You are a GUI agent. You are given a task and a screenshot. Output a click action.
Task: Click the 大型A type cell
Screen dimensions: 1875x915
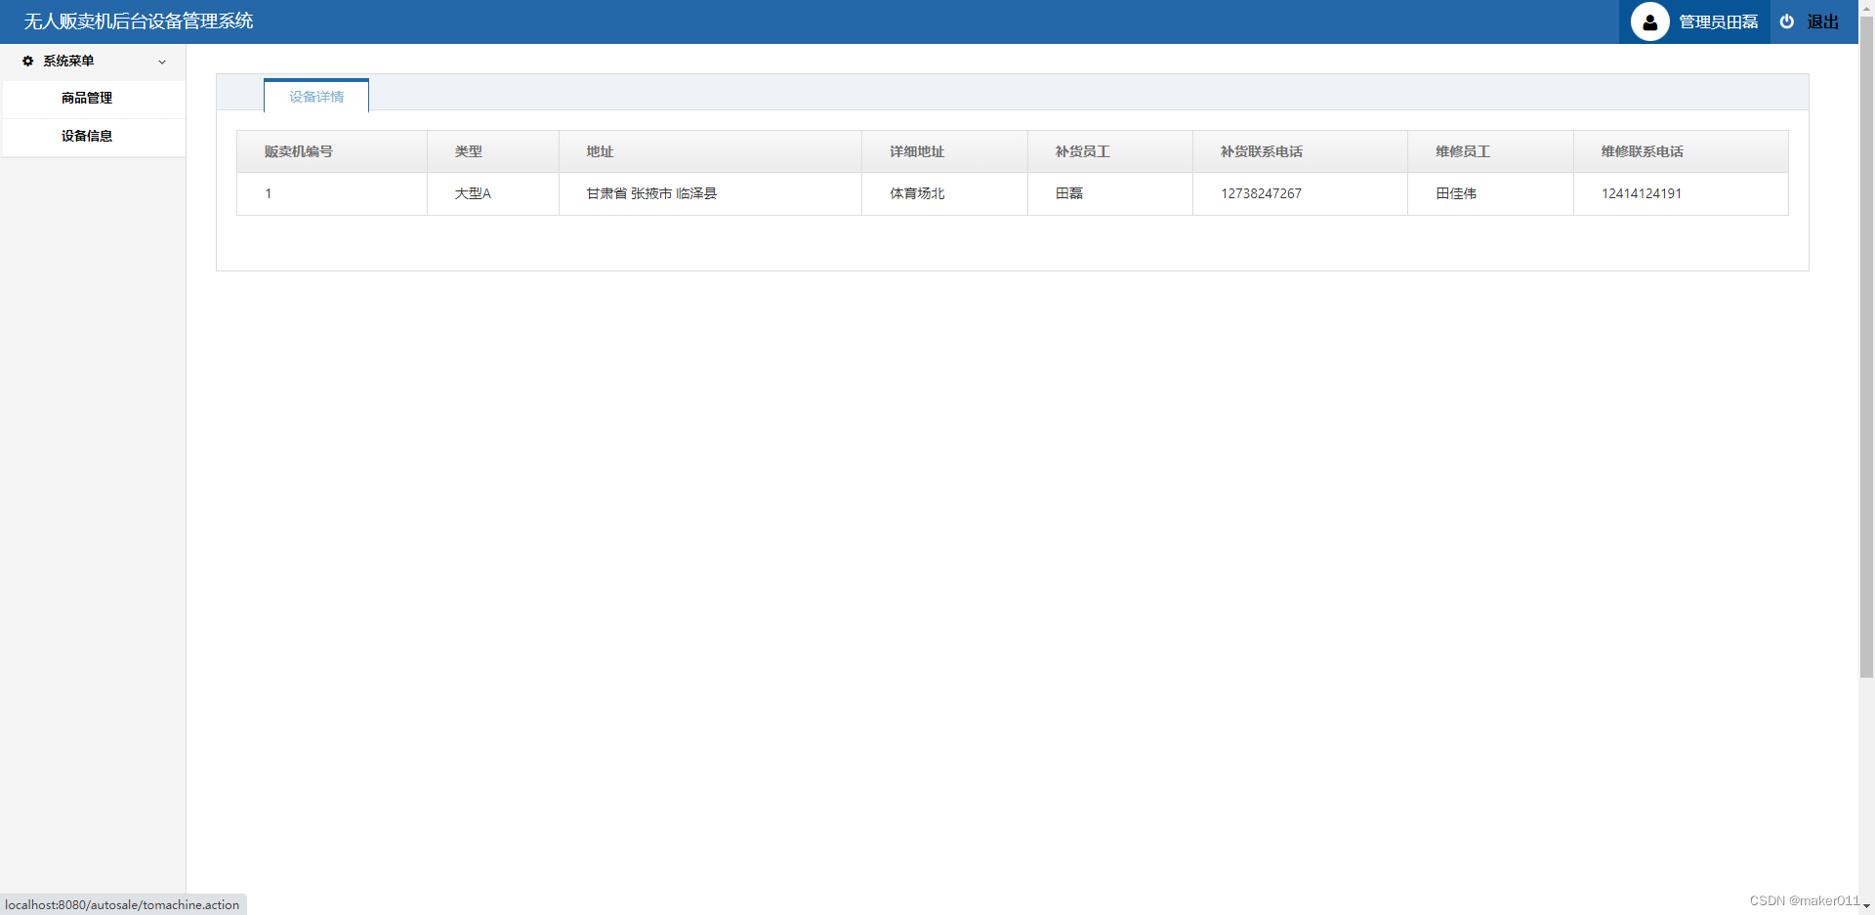point(493,193)
